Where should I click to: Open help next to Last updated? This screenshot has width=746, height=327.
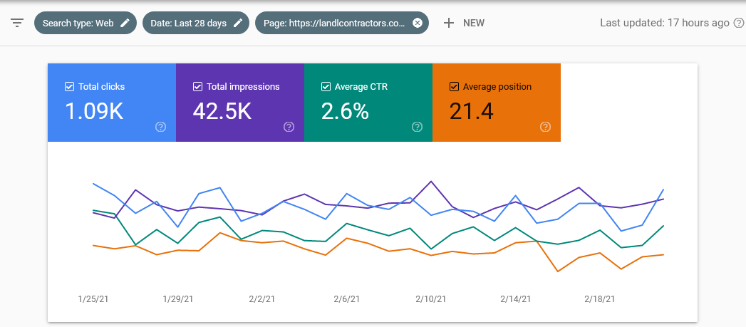click(x=738, y=23)
